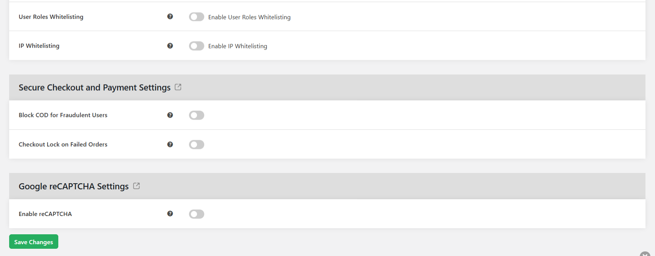
Task: Turn on Checkout Lock on Failed Orders
Action: 196,144
